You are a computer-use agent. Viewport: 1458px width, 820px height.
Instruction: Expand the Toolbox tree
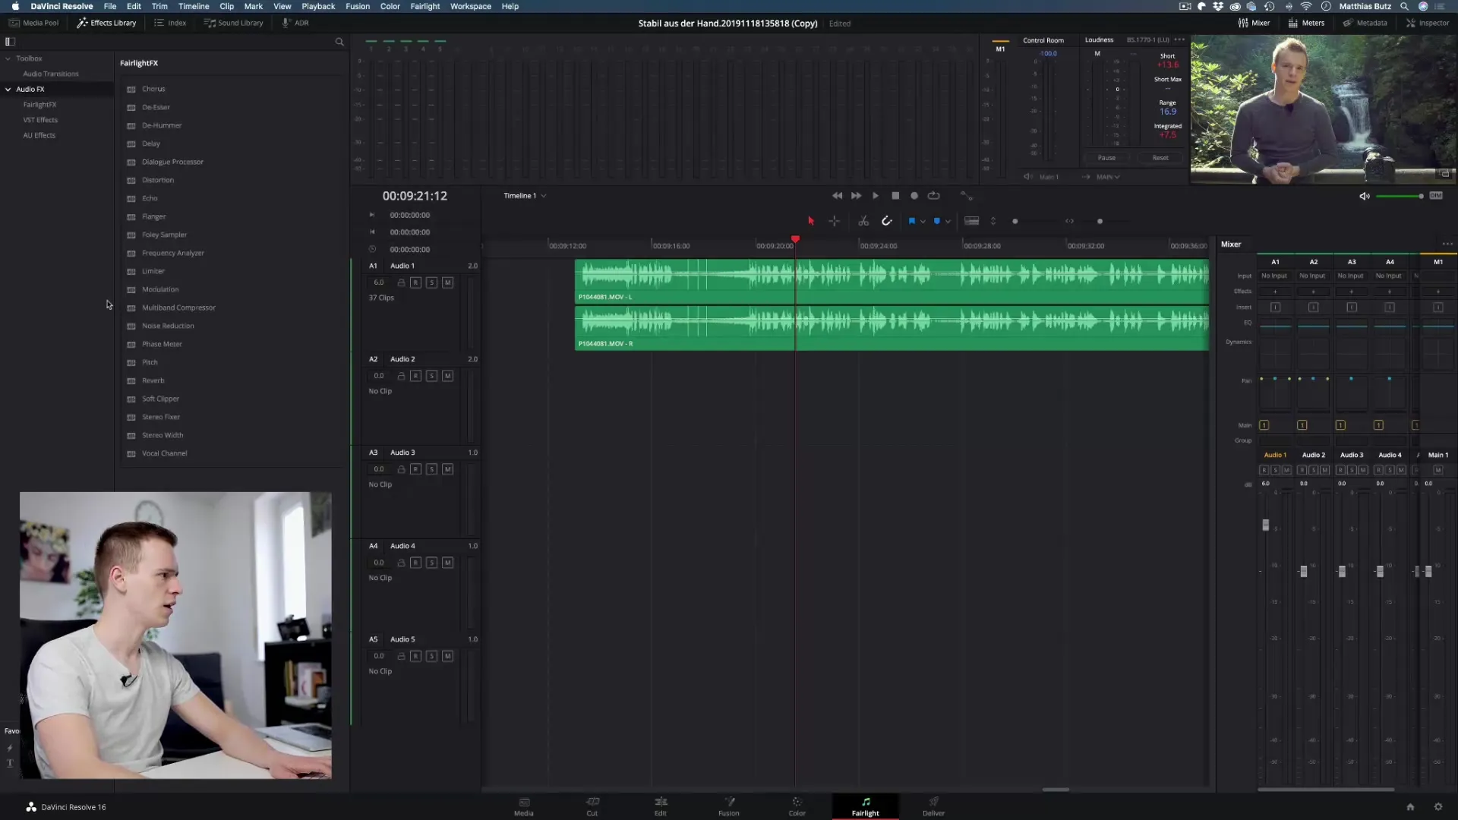click(x=8, y=58)
